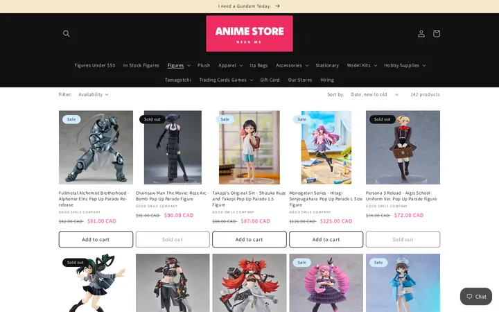Open Takopi's Original Sin product title
Screen dimensions: 499x312
(x=249, y=199)
